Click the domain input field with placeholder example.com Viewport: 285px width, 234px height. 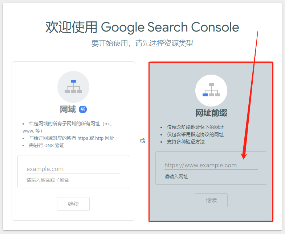tap(73, 169)
